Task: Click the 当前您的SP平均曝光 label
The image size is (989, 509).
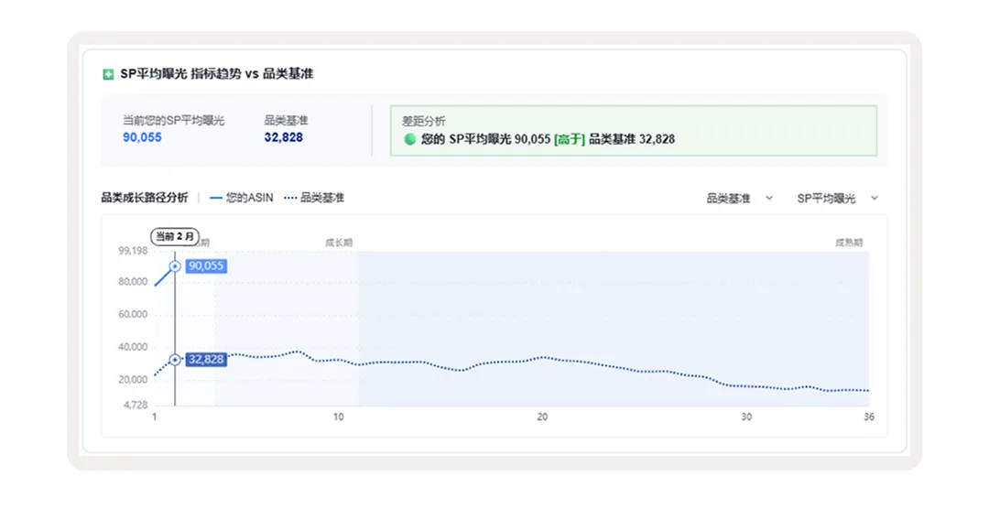Action: 173,121
